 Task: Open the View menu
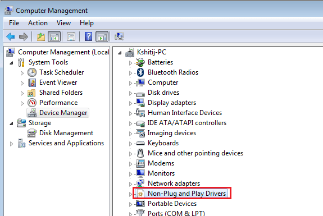(63, 23)
